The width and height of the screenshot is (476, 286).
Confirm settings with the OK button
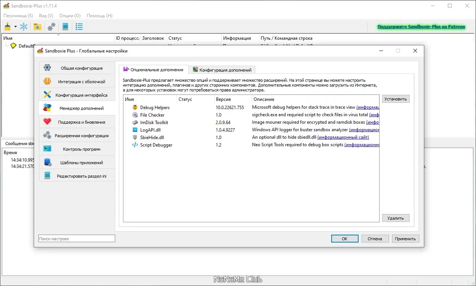coord(344,238)
